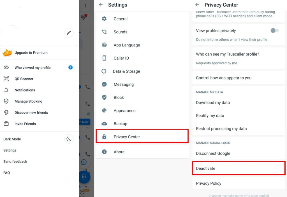Tap the shield icon with red dot
The image size is (287, 197).
click(x=84, y=17)
